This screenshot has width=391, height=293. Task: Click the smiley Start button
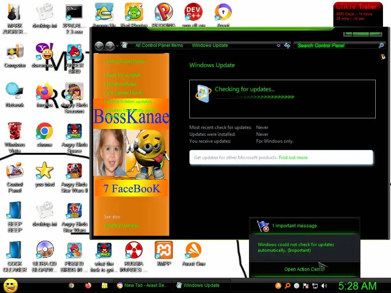pos(10,285)
